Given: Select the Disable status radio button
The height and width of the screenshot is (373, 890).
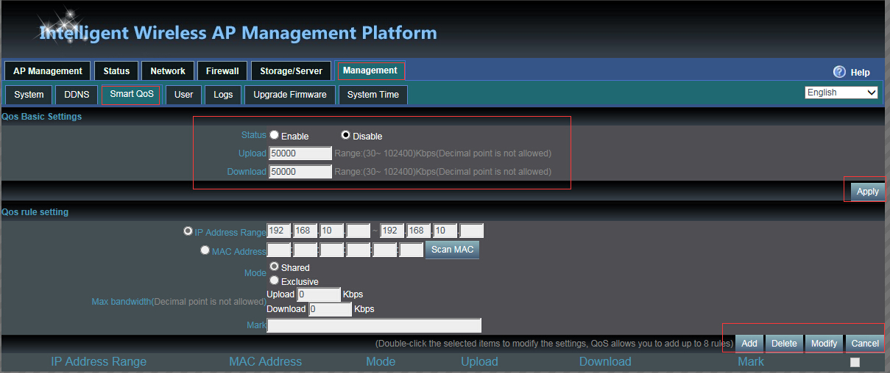Looking at the screenshot, I should coord(346,135).
